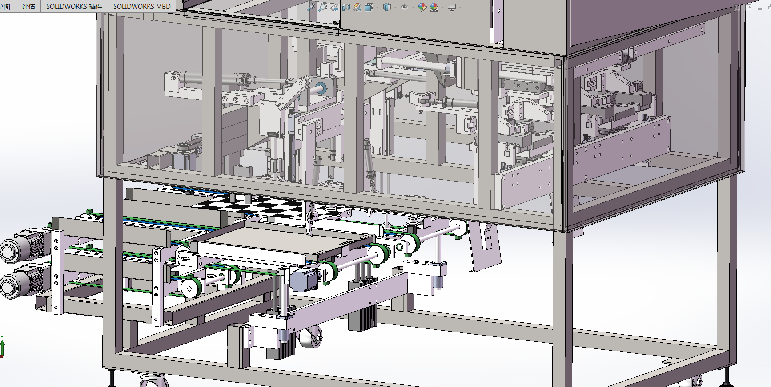Click the Zoom to Fit icon
Screen dimensions: 771x387
[311, 7]
